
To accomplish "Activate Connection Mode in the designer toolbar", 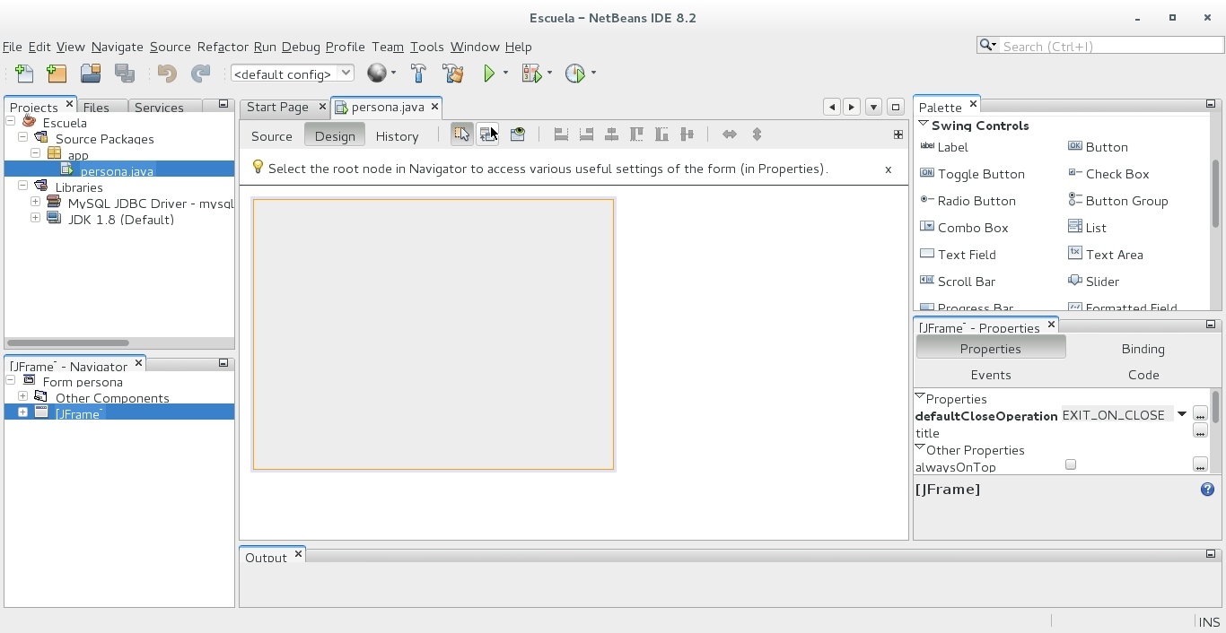I will tap(487, 134).
